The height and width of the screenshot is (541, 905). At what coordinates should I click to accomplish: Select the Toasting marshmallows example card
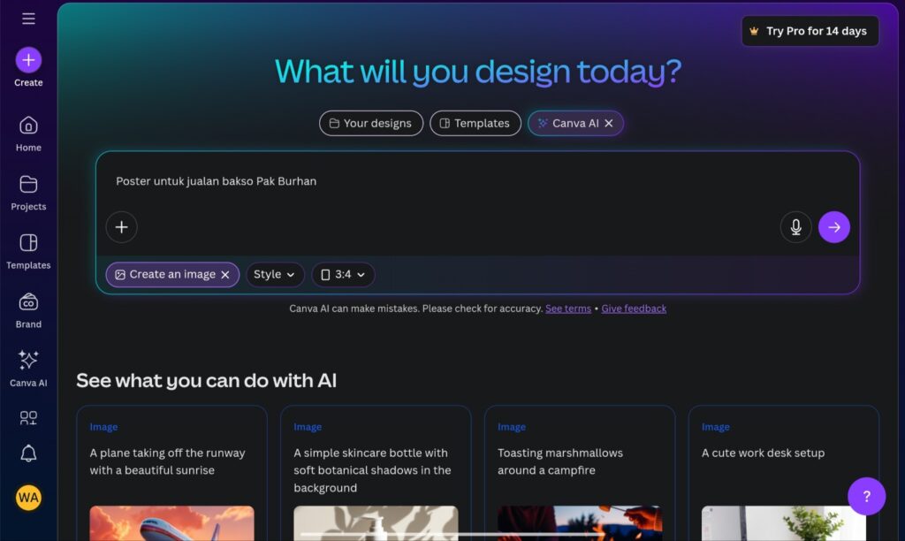(x=580, y=473)
